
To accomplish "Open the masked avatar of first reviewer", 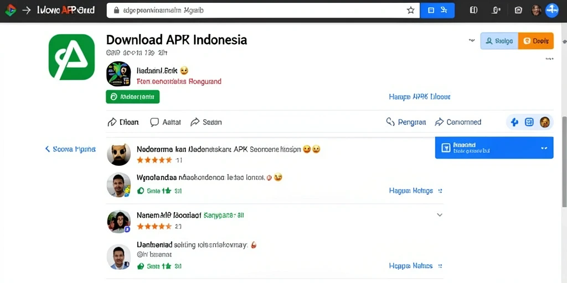I will click(x=119, y=154).
